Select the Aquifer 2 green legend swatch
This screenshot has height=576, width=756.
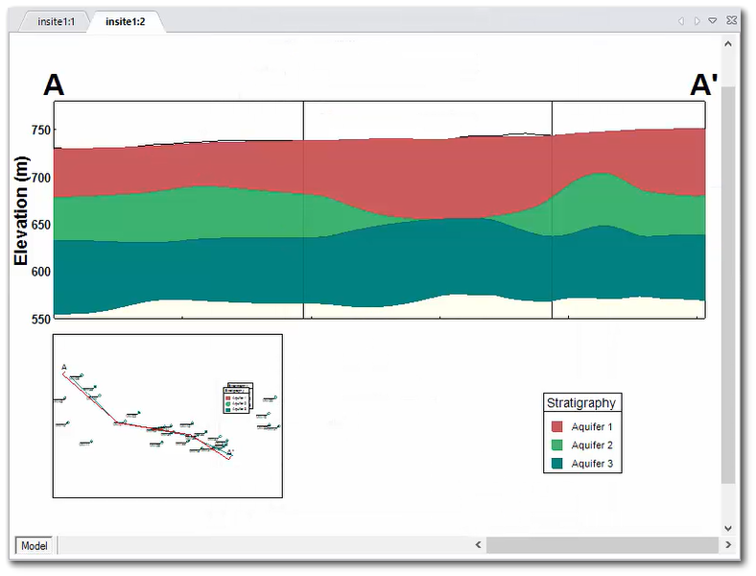click(556, 445)
